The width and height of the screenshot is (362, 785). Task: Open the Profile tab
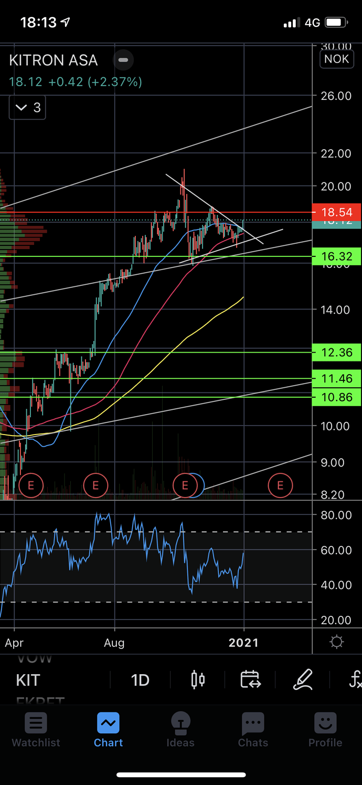[325, 730]
